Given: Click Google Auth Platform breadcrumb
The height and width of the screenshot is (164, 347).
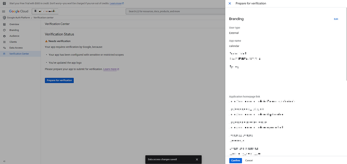Looking at the screenshot, I should (18, 18).
